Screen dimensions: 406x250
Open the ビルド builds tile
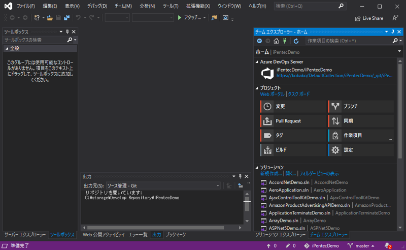(x=293, y=150)
